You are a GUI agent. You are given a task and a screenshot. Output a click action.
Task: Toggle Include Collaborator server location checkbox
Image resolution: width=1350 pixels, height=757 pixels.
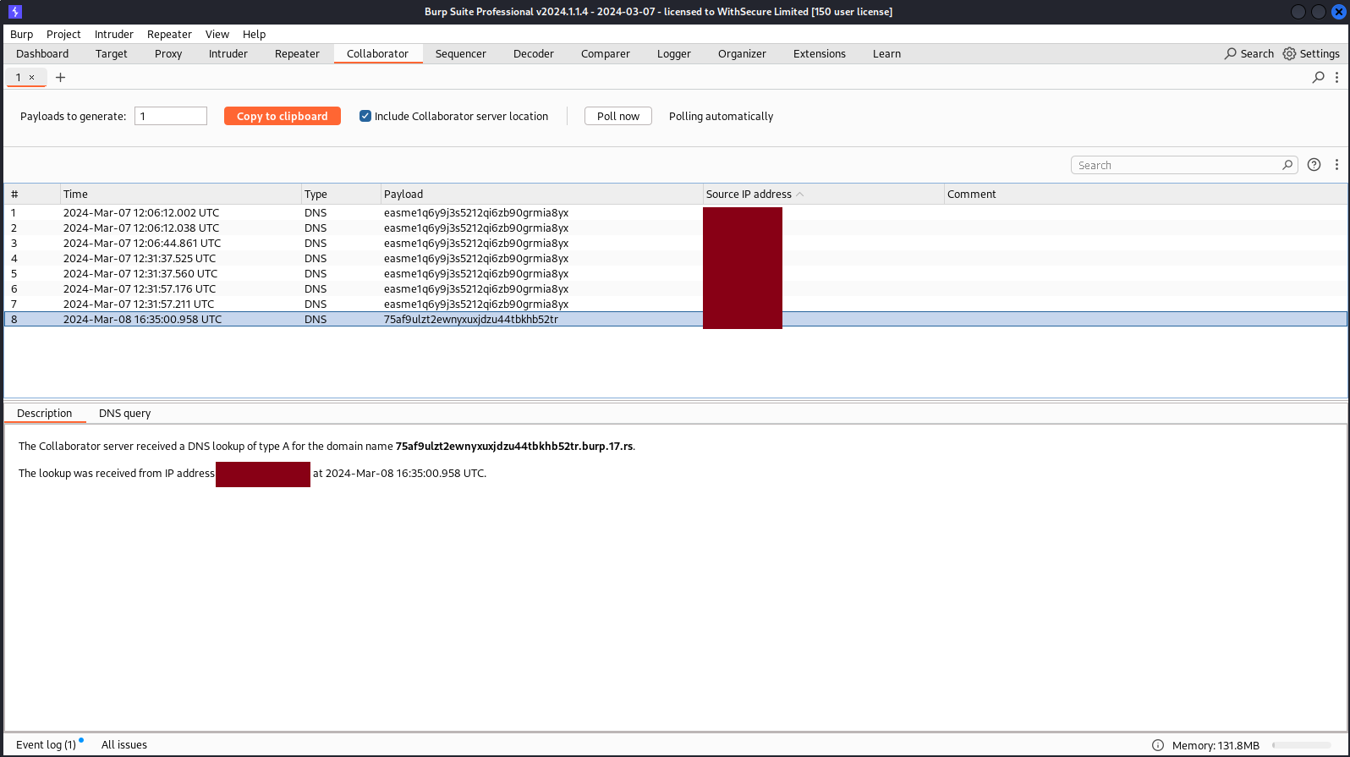(x=365, y=116)
